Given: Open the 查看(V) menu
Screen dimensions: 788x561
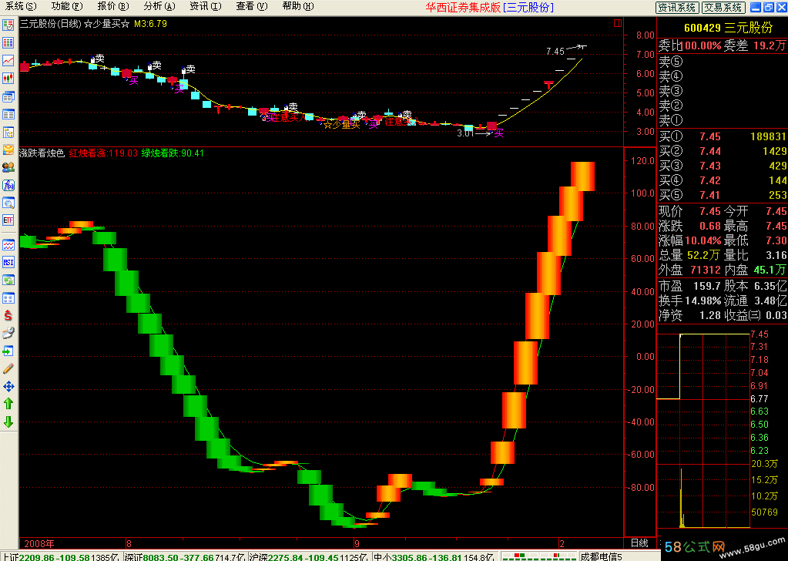Looking at the screenshot, I should [252, 6].
